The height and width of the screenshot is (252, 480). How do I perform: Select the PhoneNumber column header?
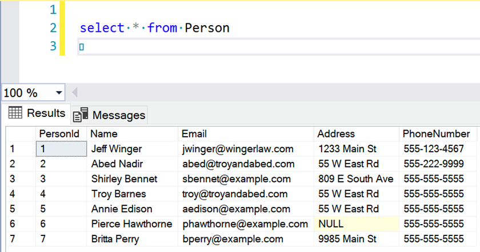tap(438, 134)
